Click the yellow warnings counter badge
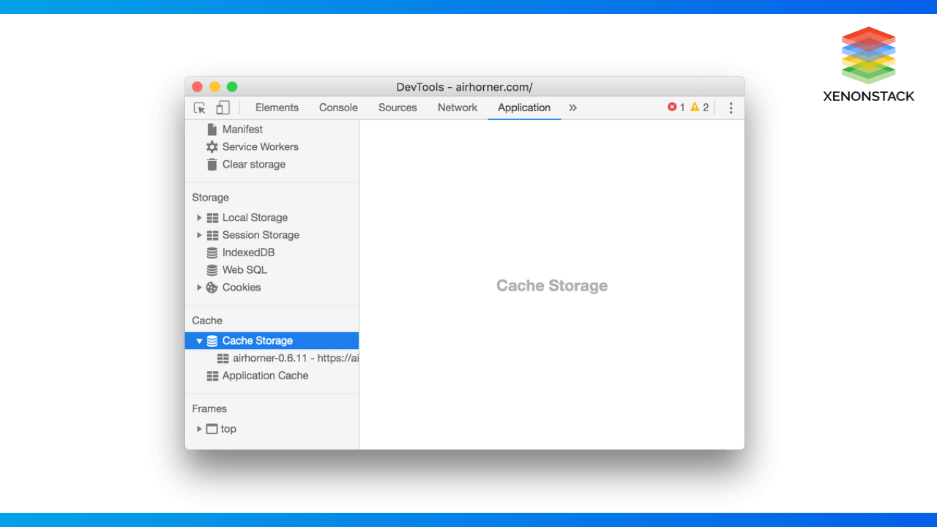 pos(695,106)
